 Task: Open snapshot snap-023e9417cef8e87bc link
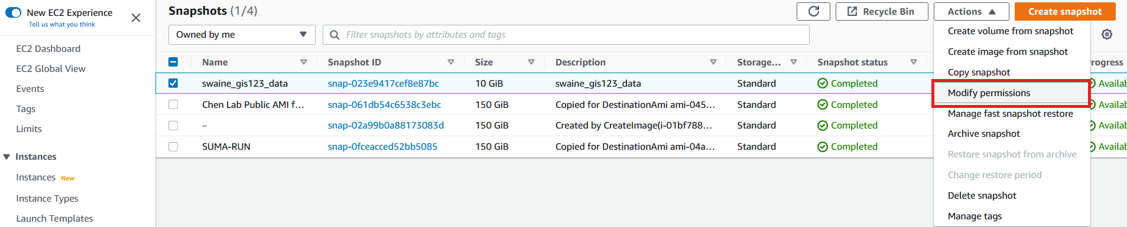pos(383,84)
